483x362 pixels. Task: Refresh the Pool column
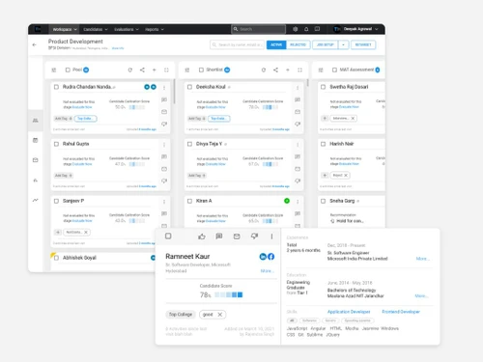coord(130,70)
